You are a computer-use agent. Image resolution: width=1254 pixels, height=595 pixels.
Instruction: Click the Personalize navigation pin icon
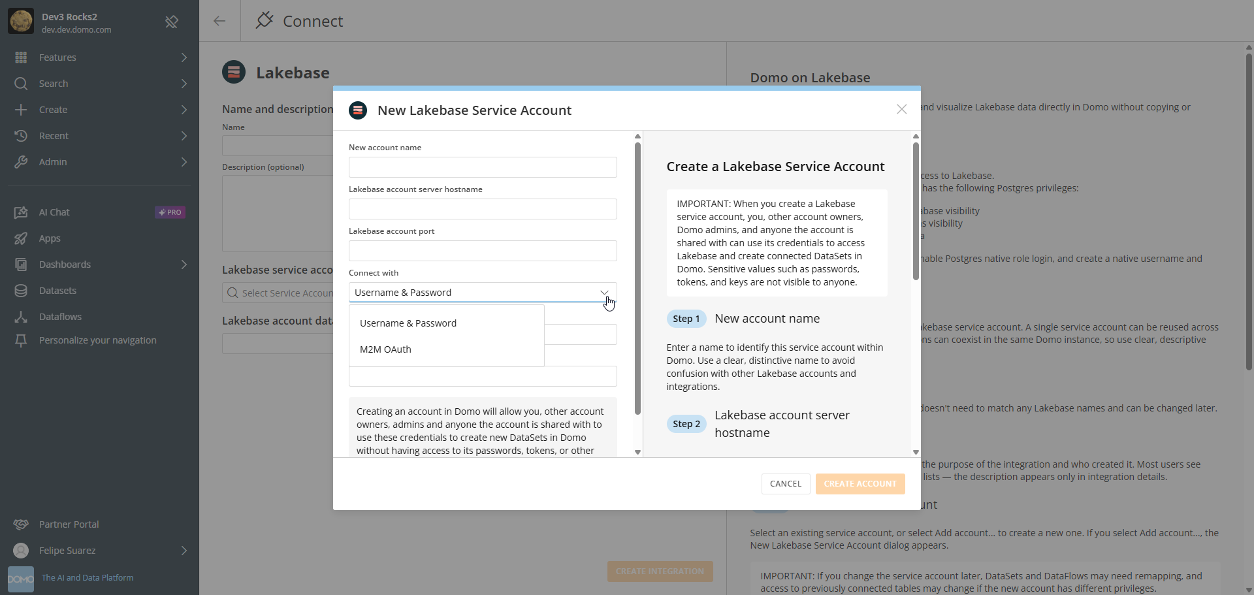pyautogui.click(x=21, y=340)
